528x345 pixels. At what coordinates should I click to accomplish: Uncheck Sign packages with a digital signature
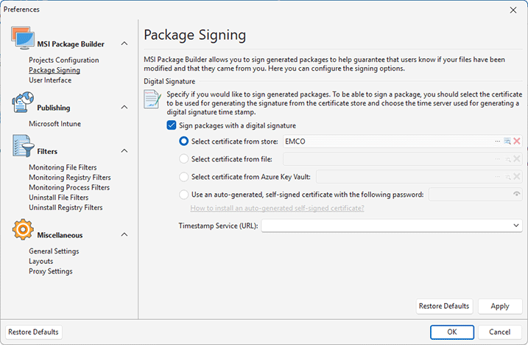[172, 125]
